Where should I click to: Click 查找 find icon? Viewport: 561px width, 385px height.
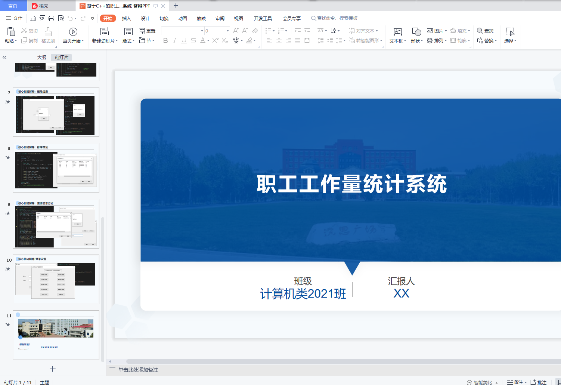pyautogui.click(x=485, y=31)
